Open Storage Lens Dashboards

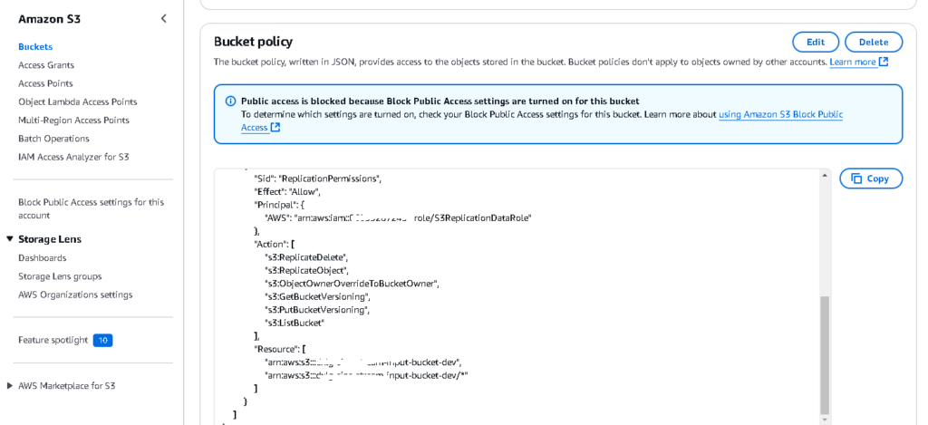tap(42, 258)
